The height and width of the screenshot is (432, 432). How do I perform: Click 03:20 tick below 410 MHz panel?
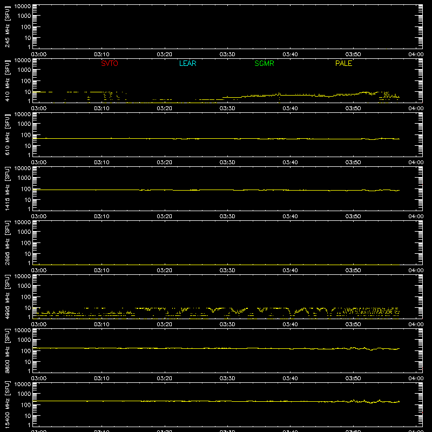click(x=165, y=109)
